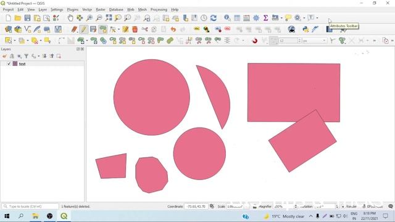Open the Windows Start menu
Image resolution: width=395 pixels, height=222 pixels.
(7, 216)
